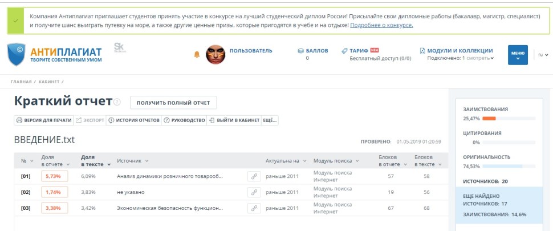The width and height of the screenshot is (553, 231).
Task: Click ПОЛУЧИТЬ ПОЛНЫЙ ОТЧЕТ button
Action: 173,103
